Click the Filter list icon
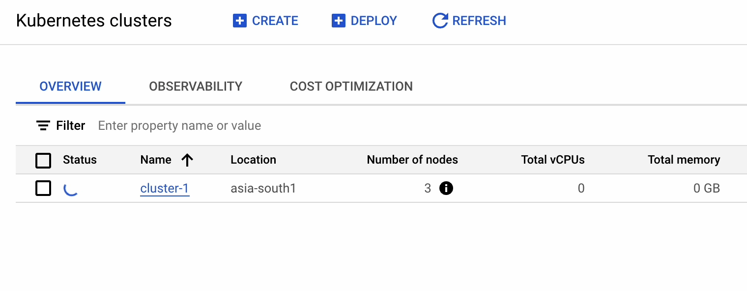Viewport: 747px width, 291px height. 43,126
